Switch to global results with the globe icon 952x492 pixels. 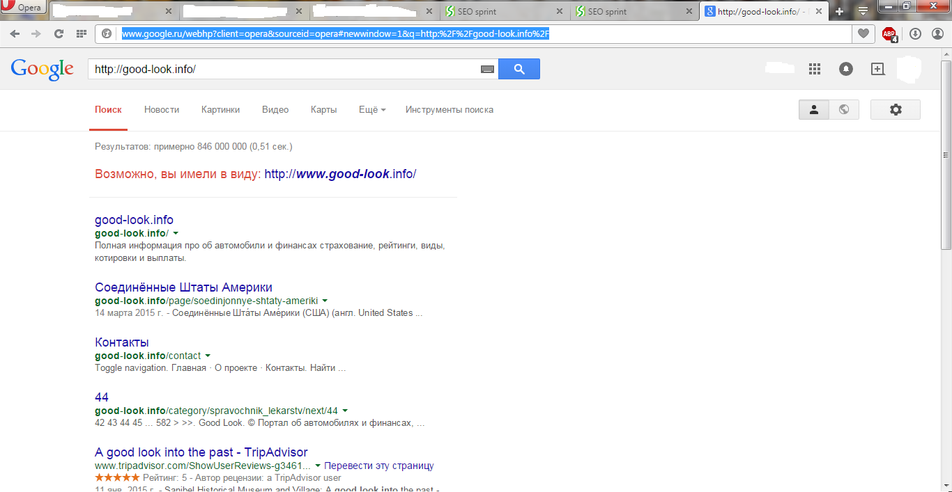(844, 109)
